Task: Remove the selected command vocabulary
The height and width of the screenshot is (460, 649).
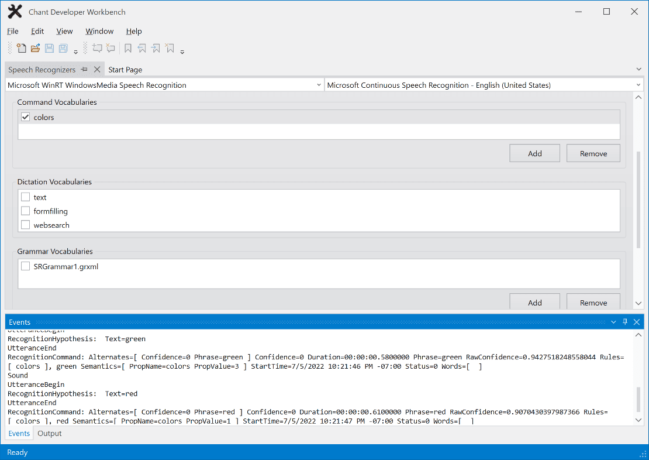Action: (x=593, y=153)
